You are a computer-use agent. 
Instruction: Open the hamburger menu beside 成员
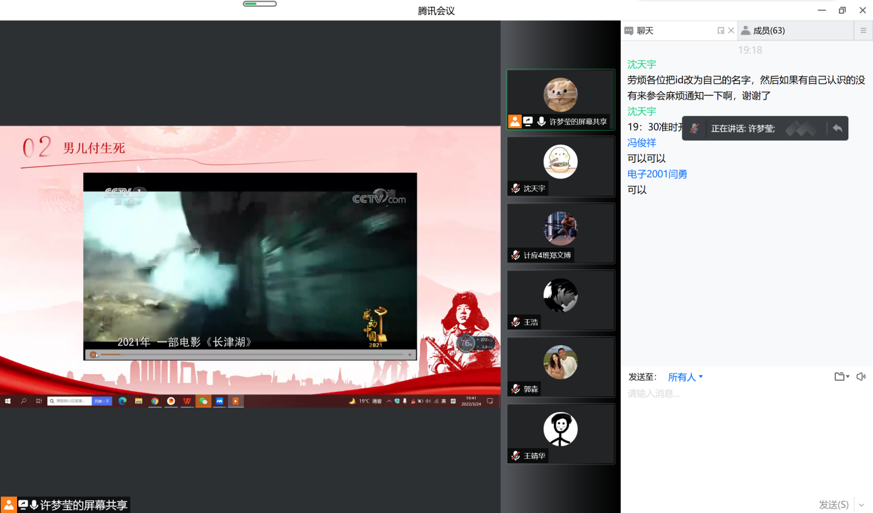(863, 30)
